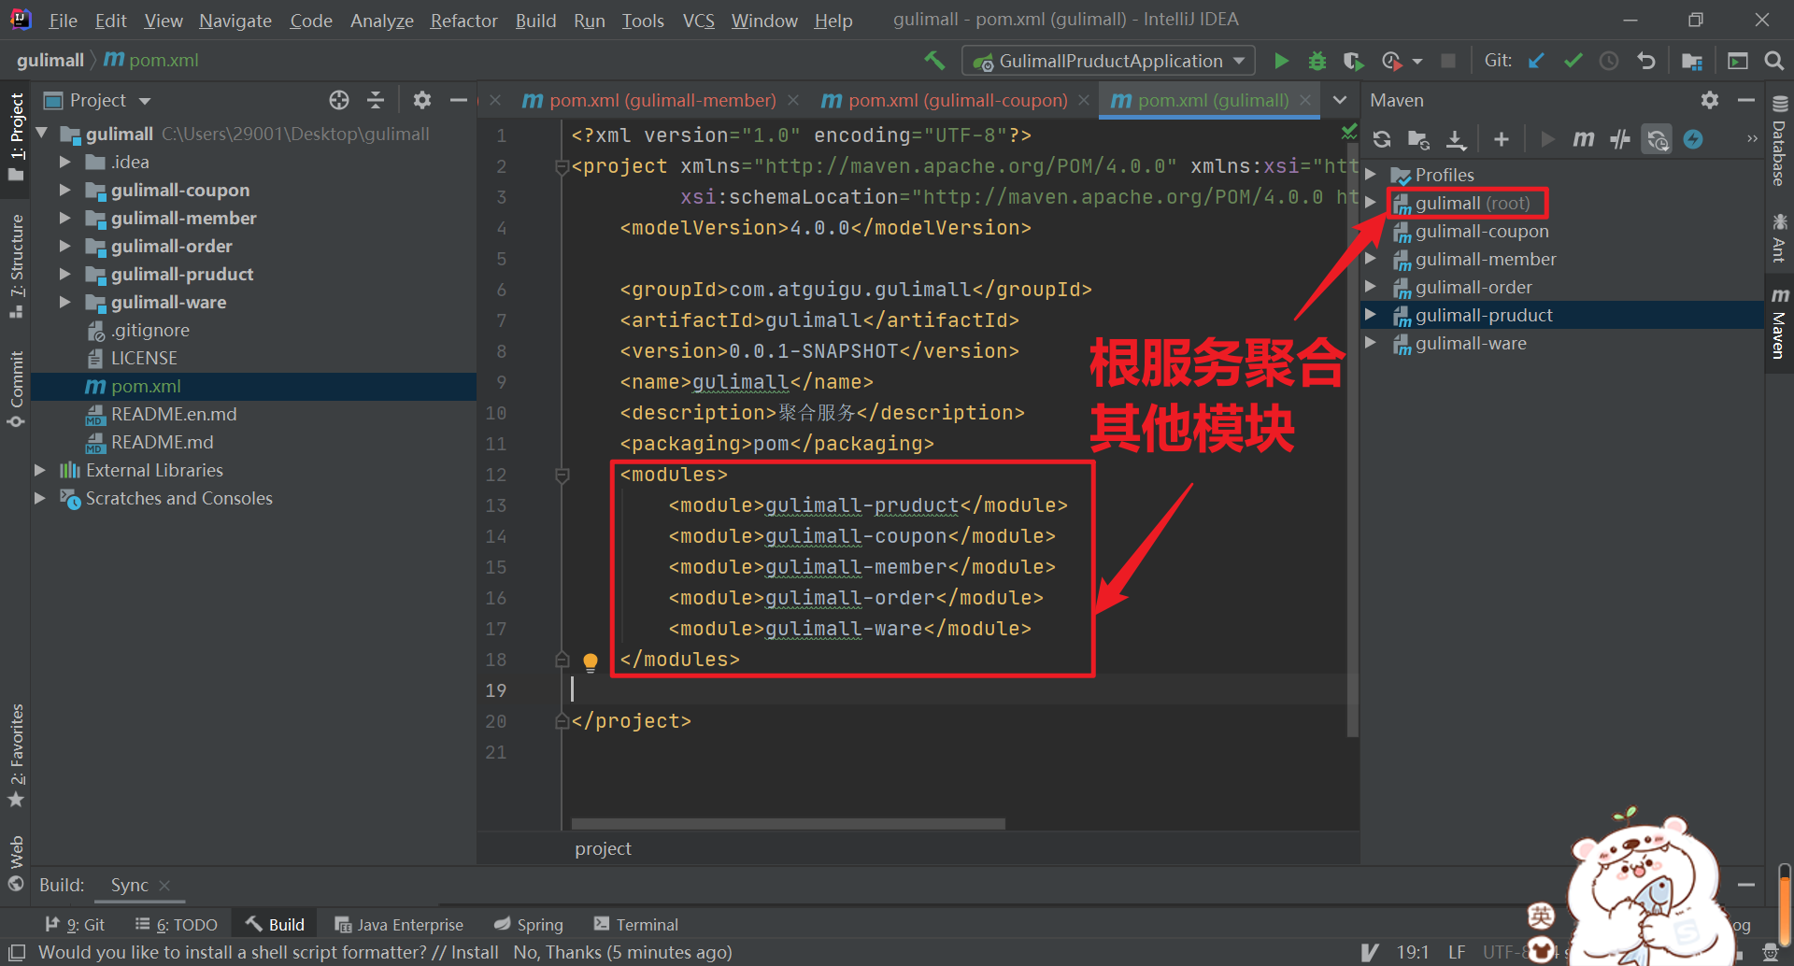
Task: Click the Build project hammer icon
Action: (x=934, y=61)
